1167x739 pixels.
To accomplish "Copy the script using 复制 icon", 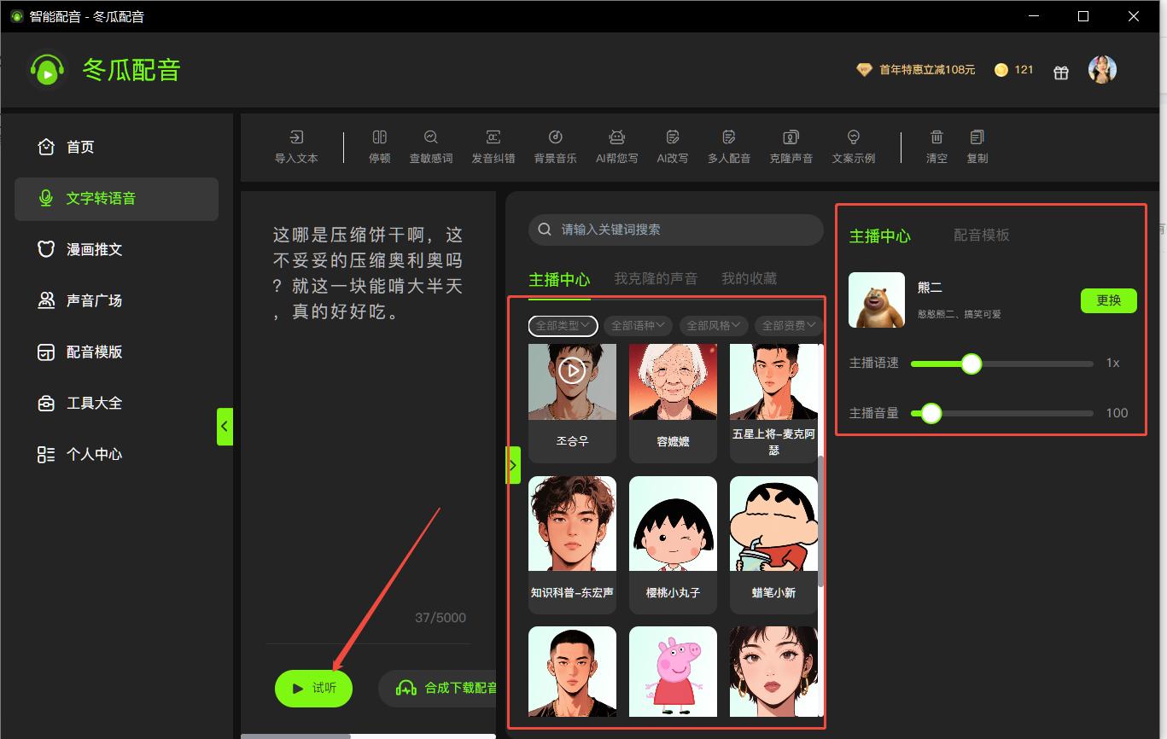I will click(977, 145).
